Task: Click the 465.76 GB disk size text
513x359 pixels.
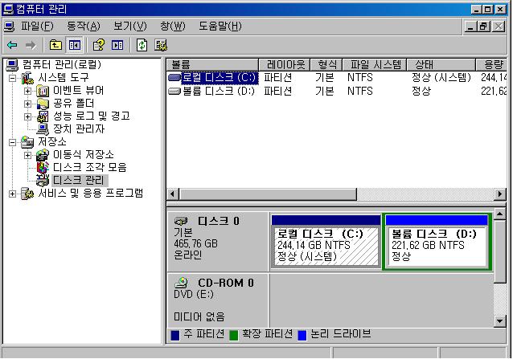Action: point(195,243)
